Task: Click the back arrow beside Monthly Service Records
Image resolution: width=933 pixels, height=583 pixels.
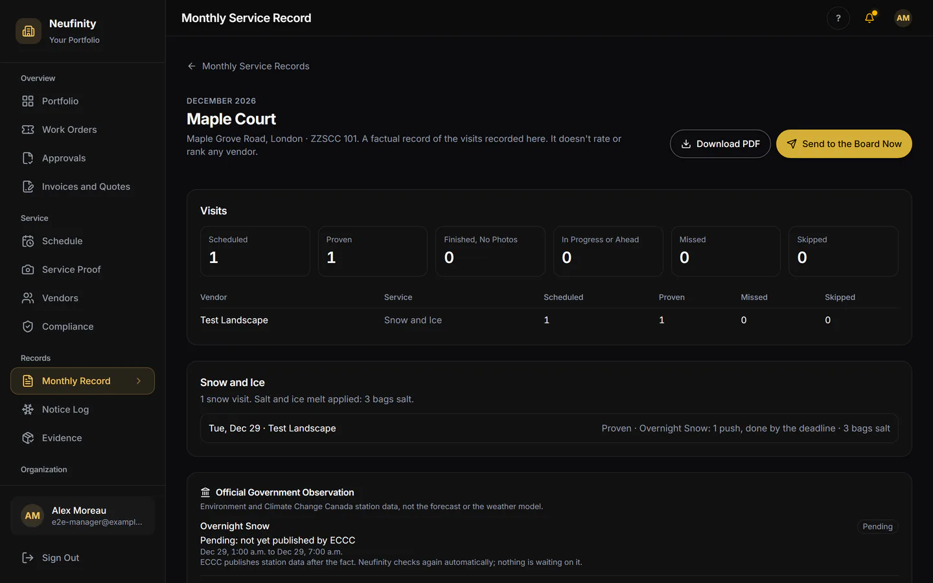Action: click(192, 66)
